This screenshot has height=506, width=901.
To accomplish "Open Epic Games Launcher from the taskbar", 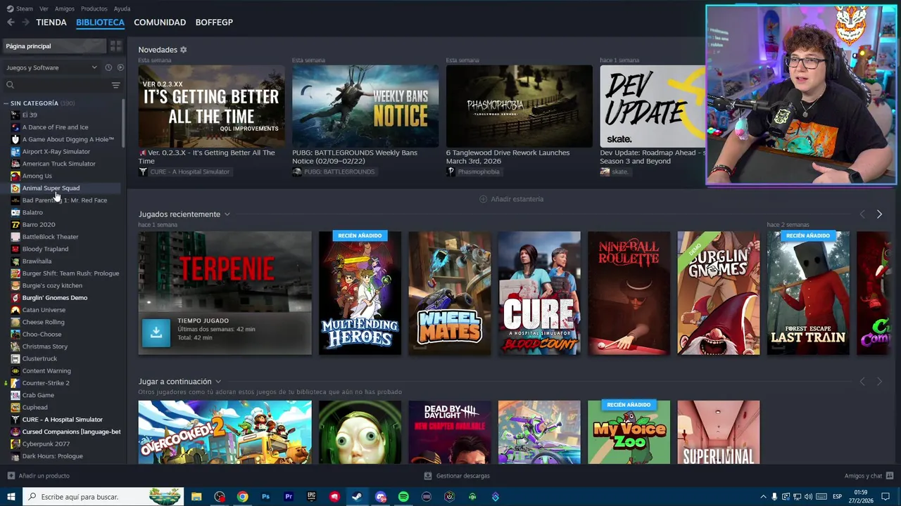I will [x=311, y=497].
